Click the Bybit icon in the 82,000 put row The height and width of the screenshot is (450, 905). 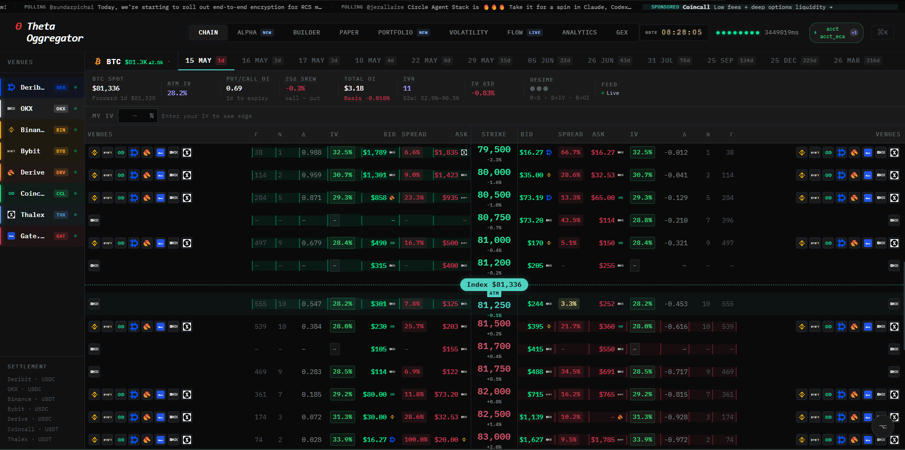[x=815, y=394]
